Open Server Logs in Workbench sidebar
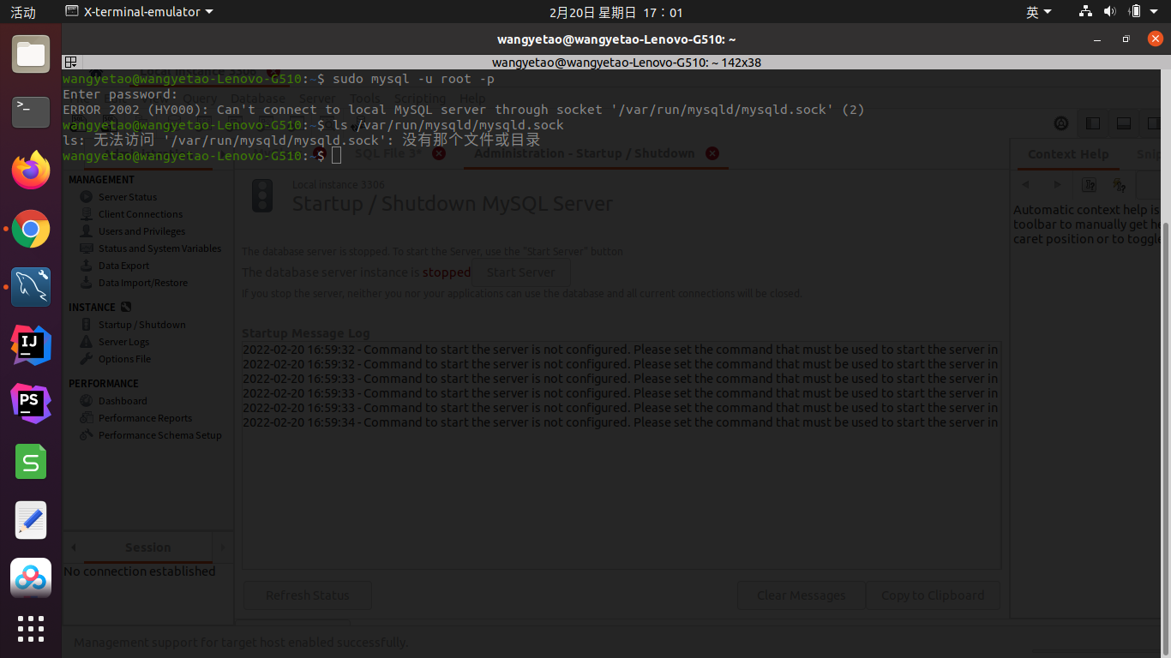 [123, 342]
